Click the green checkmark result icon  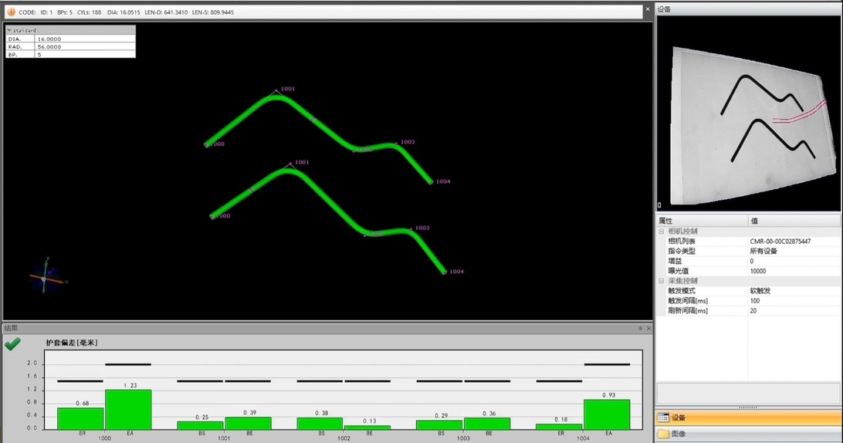pos(12,344)
